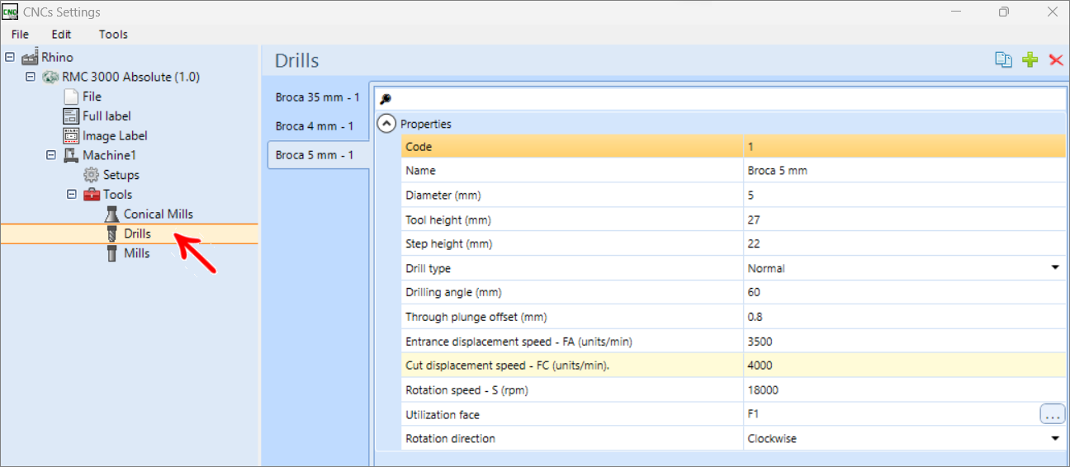Click the Image Label icon
Image resolution: width=1070 pixels, height=467 pixels.
click(71, 136)
